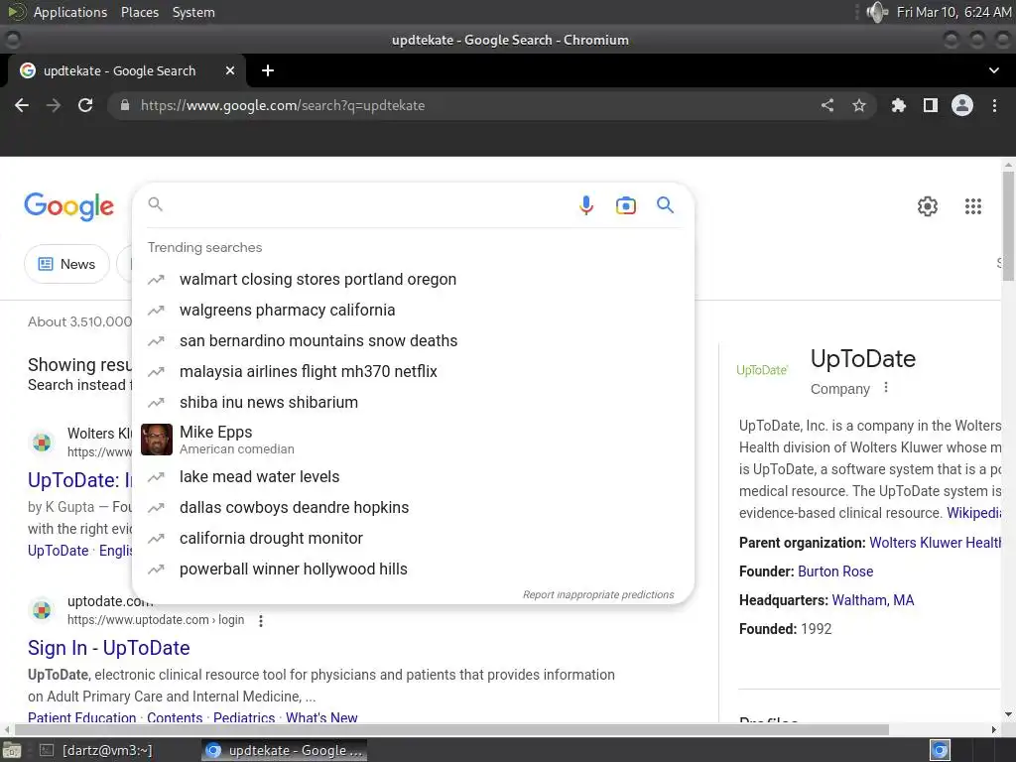
Task: Open the Sign In - UpToDate result
Action: click(x=109, y=648)
